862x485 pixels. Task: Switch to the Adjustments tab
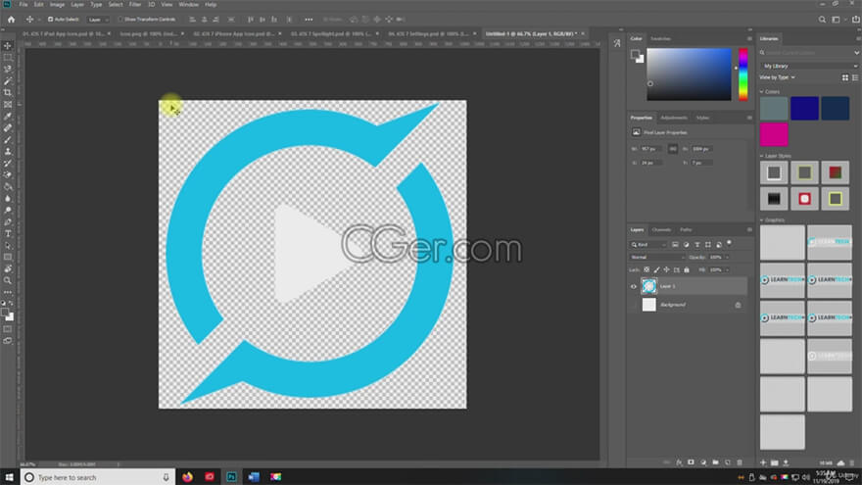pos(674,118)
